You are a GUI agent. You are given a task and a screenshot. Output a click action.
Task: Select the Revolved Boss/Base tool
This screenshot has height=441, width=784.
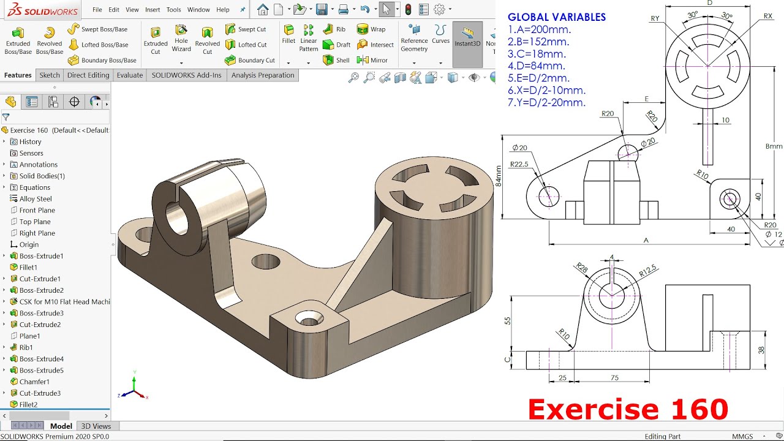click(49, 40)
